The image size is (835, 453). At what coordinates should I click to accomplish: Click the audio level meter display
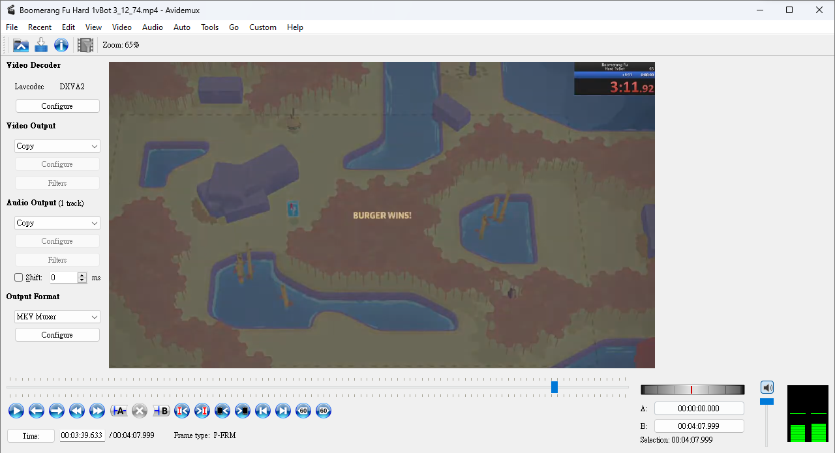click(808, 414)
